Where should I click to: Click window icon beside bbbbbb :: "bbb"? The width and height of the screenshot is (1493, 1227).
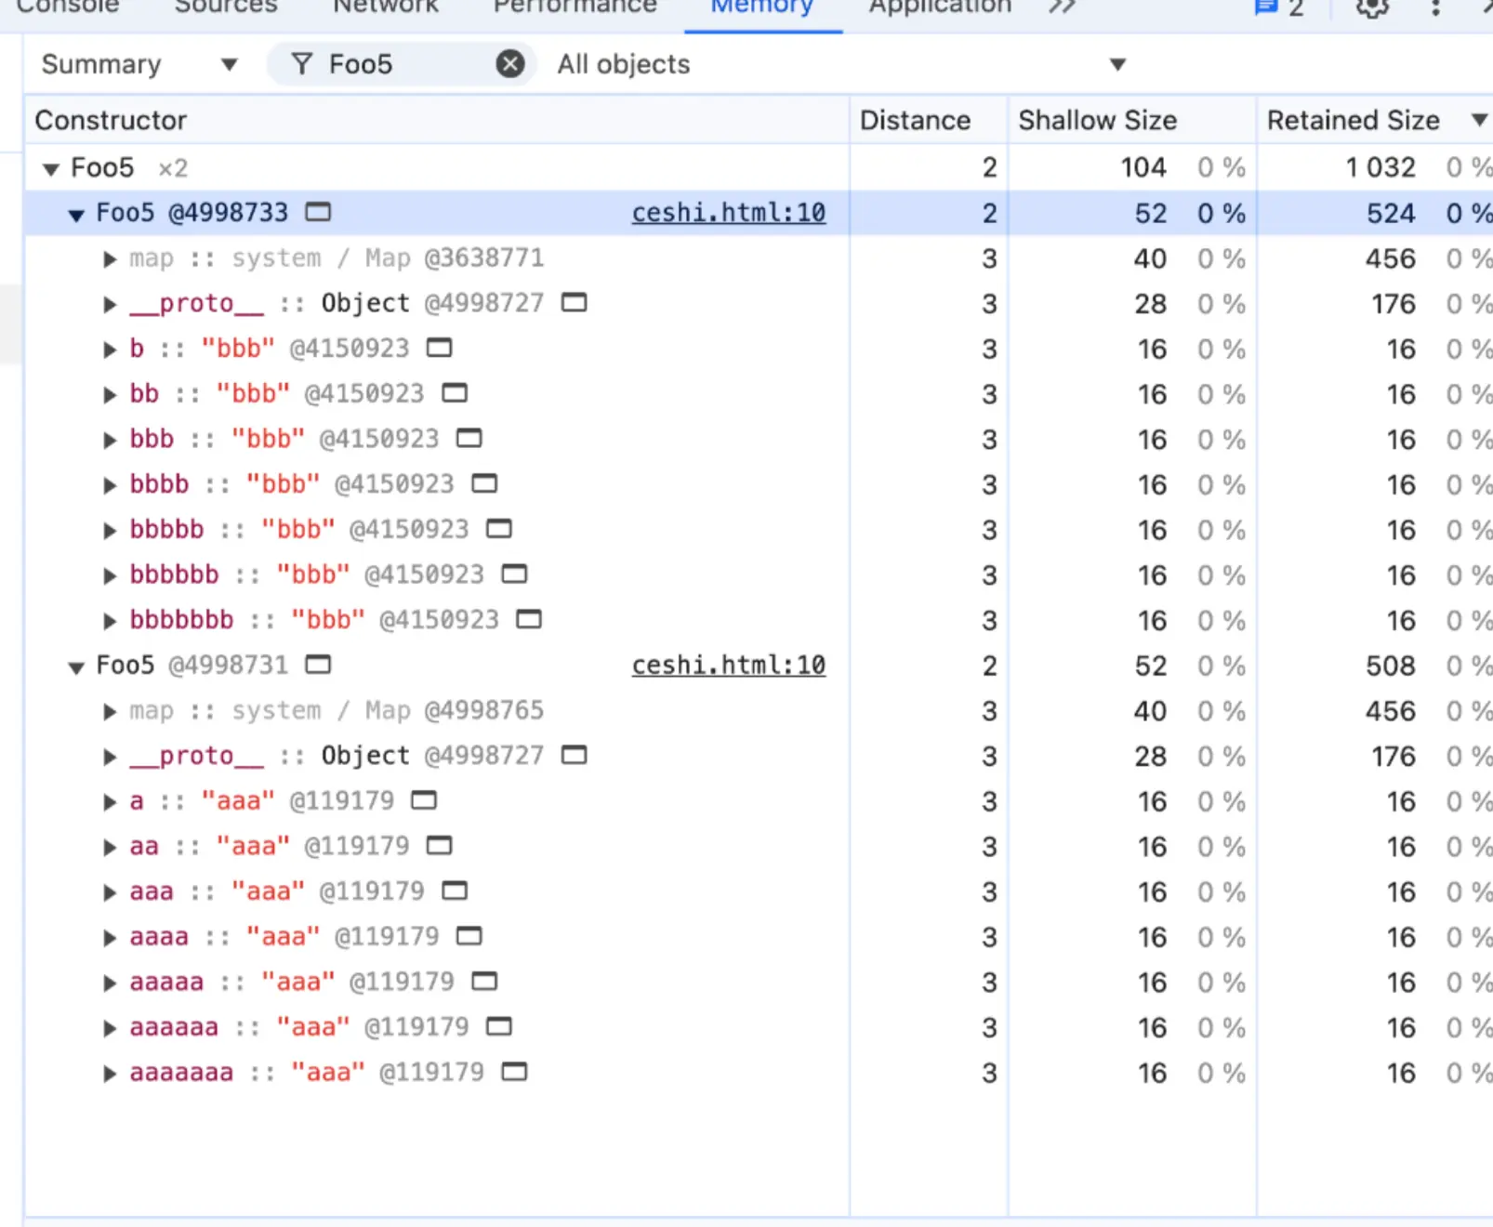click(514, 574)
